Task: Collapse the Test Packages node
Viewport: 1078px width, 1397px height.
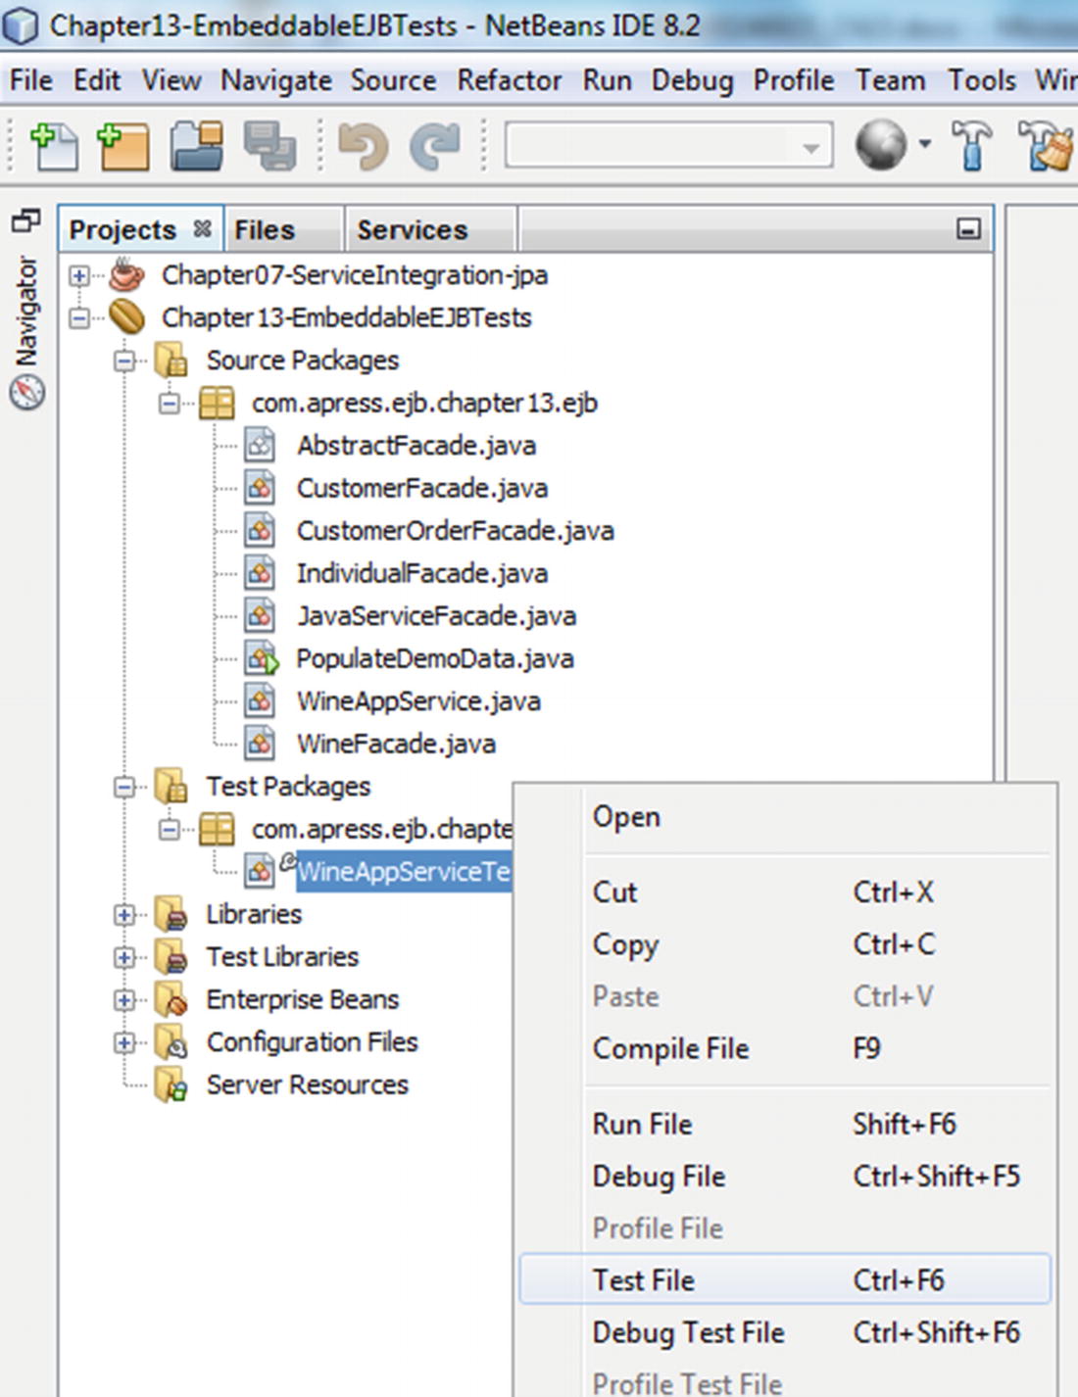Action: coord(124,787)
